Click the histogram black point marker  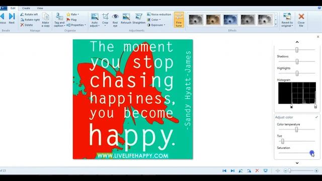pos(291,106)
